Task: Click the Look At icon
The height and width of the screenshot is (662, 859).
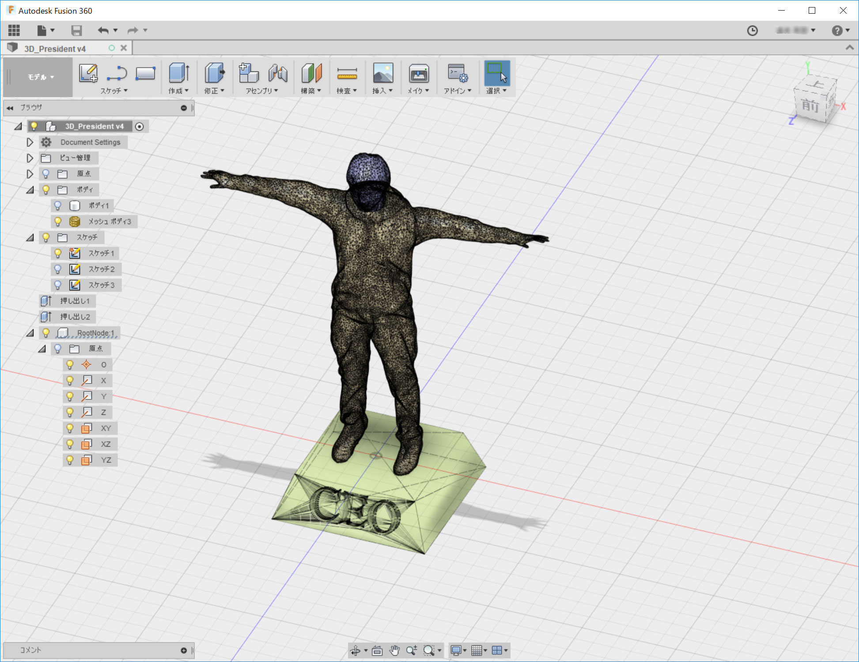Action: pyautogui.click(x=377, y=650)
